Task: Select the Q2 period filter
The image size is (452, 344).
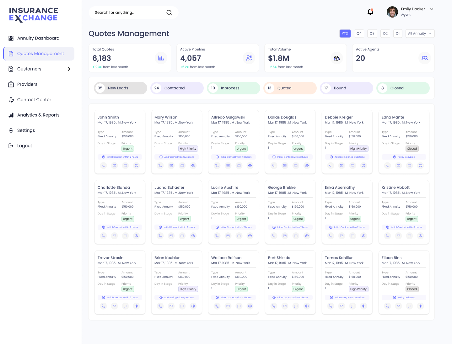Action: click(385, 34)
